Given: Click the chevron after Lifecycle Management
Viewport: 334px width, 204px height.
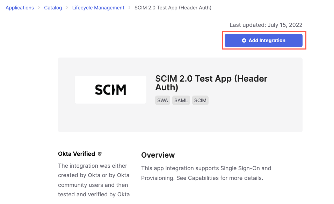Looking at the screenshot, I should 129,7.
